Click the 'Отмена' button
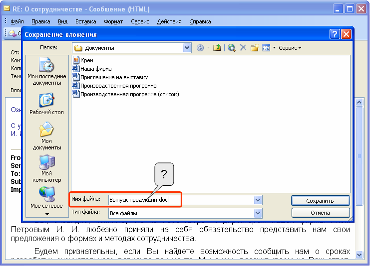Screen dimensions: 370x266 (320, 213)
